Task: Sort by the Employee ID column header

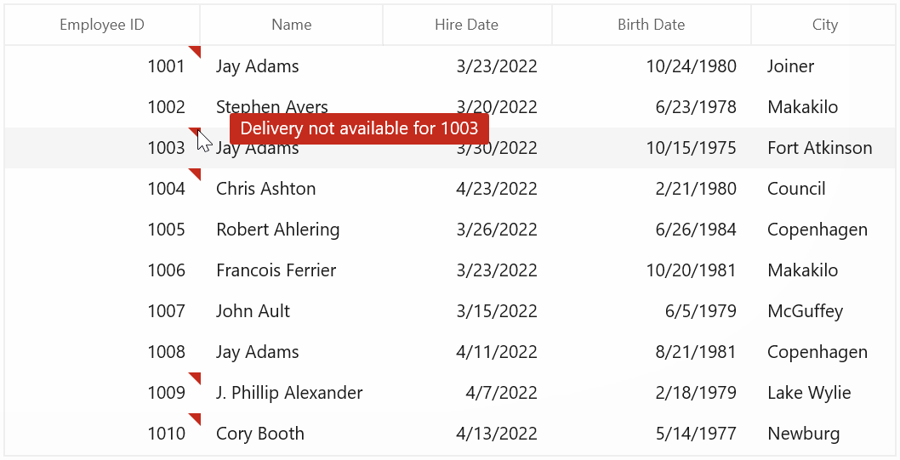Action: pos(102,25)
